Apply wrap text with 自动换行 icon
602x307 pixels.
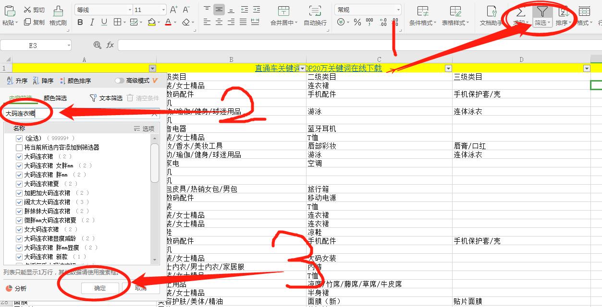tap(316, 14)
